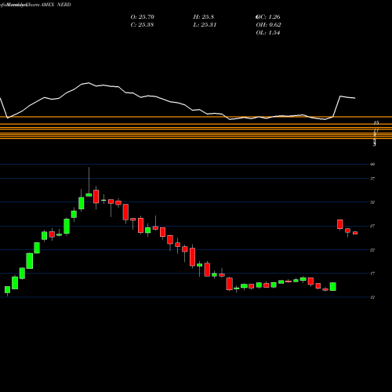
Task: Select the 37 price axis label
Action: point(372,179)
